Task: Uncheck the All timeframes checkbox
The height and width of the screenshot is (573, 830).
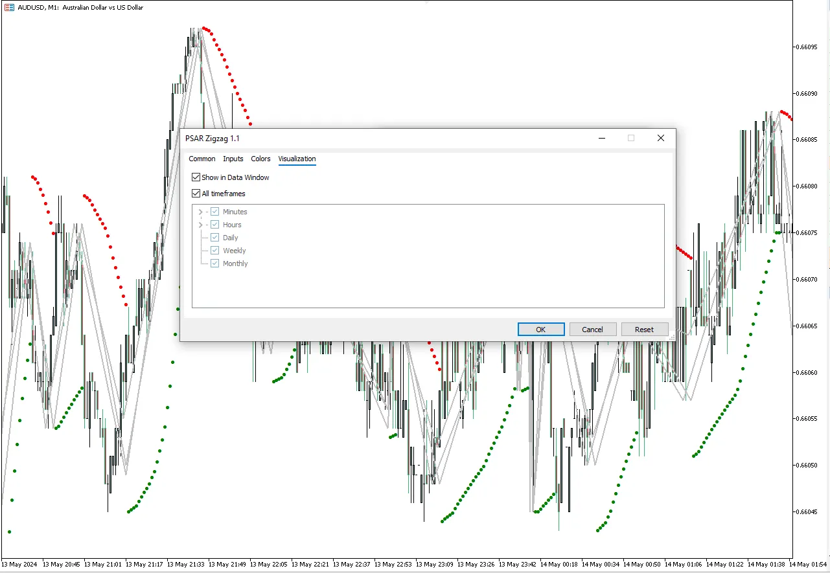Action: coord(196,194)
